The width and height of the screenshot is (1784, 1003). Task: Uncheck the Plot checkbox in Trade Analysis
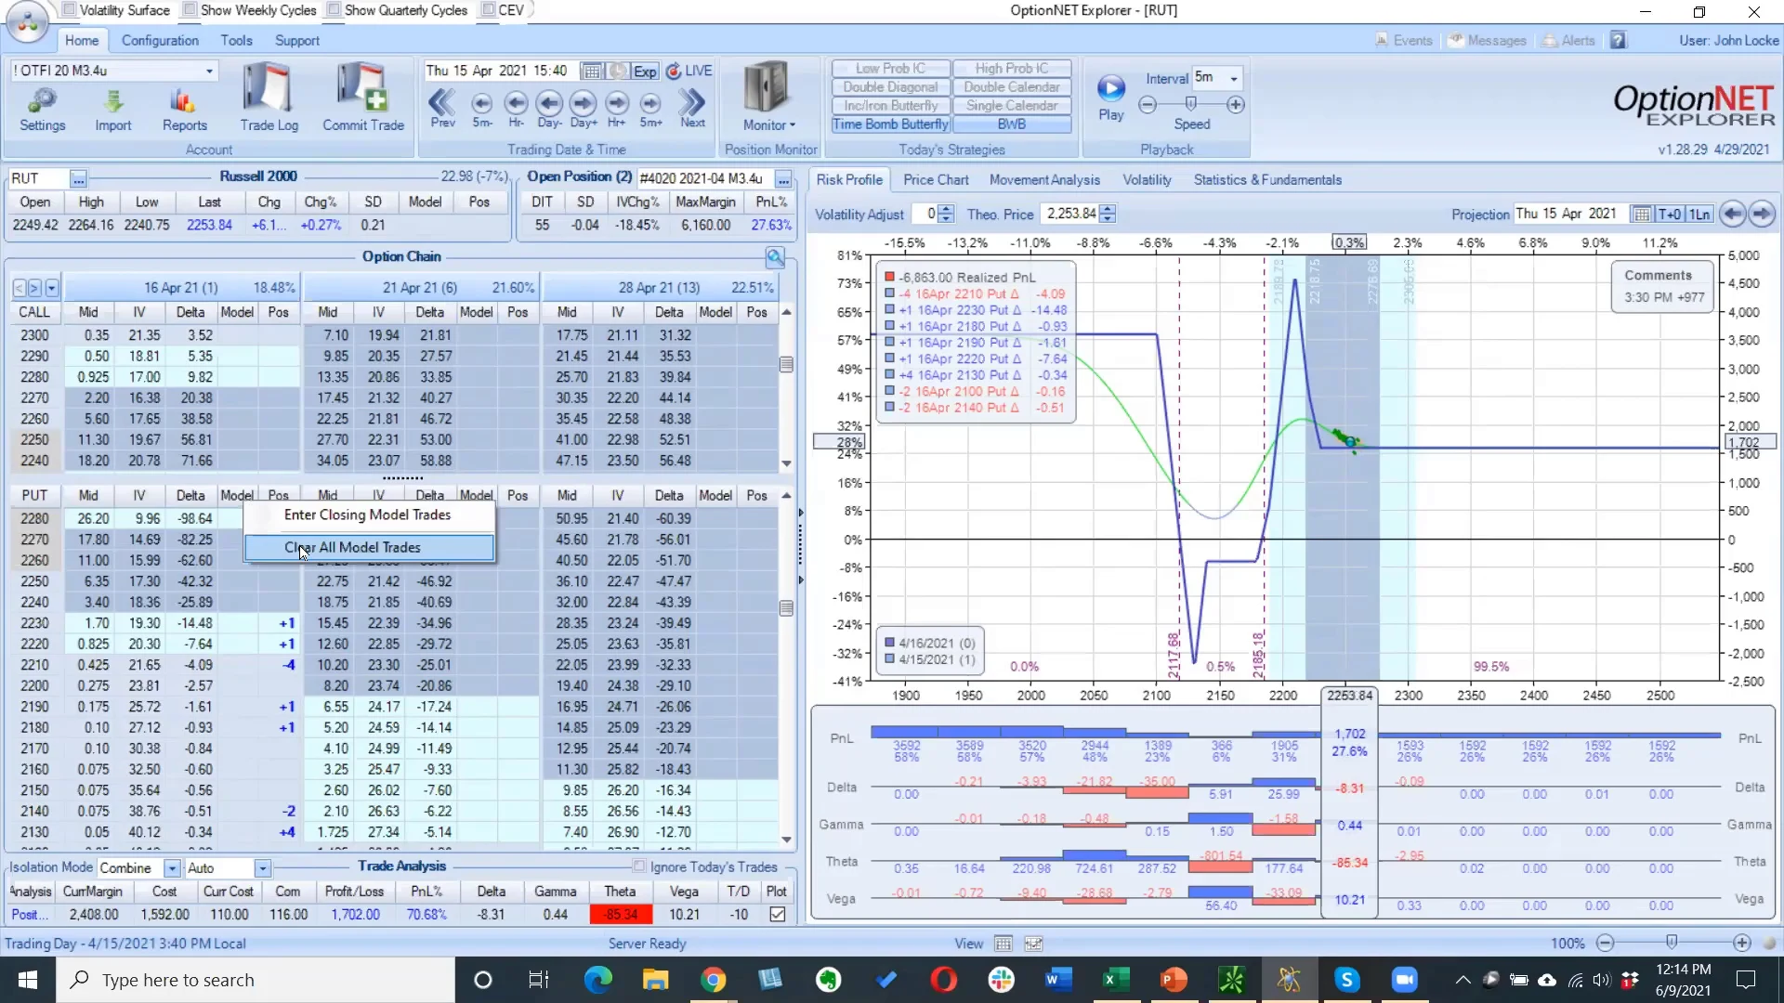click(778, 915)
